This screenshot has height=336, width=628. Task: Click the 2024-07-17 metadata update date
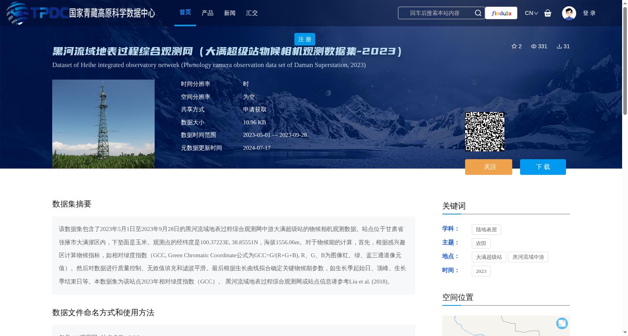coord(257,148)
